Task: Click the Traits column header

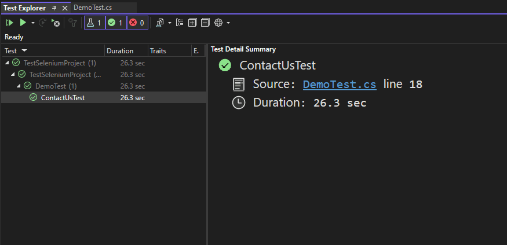Action: [x=170, y=51]
